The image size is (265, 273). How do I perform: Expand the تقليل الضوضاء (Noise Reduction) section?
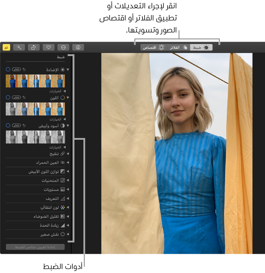pos(68,216)
